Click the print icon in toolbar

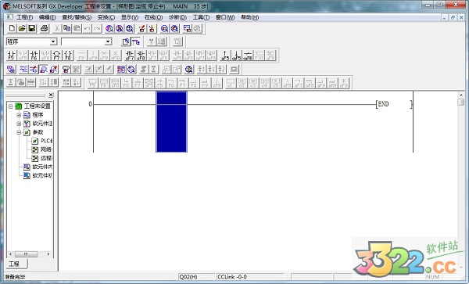[x=45, y=28]
